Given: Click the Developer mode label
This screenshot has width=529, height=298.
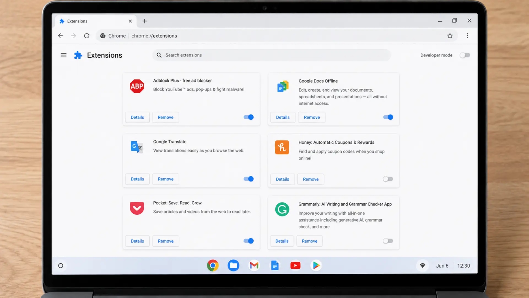Looking at the screenshot, I should 436,55.
